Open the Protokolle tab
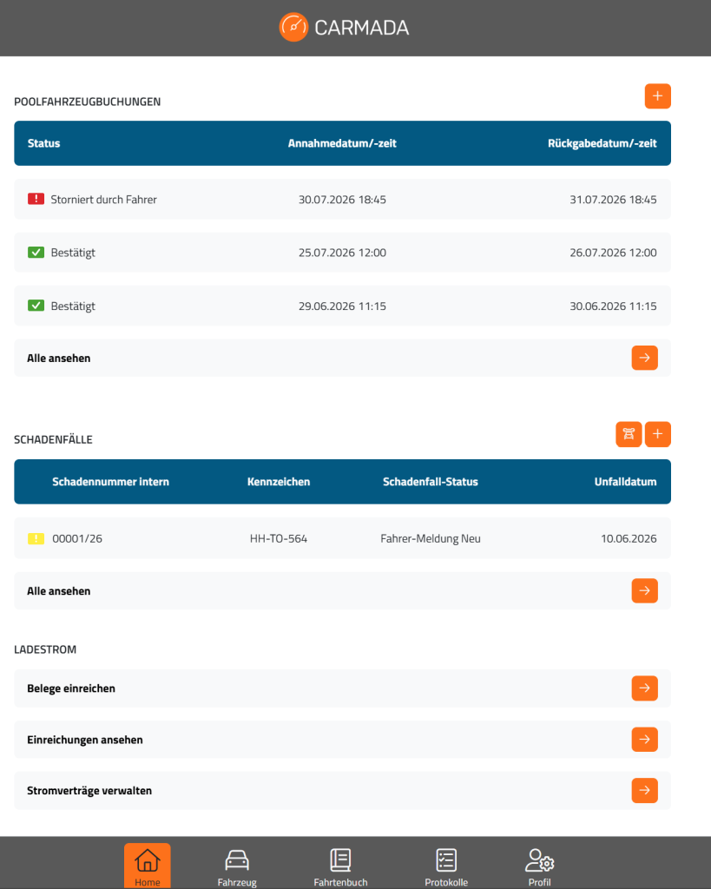The height and width of the screenshot is (889, 711). point(446,867)
